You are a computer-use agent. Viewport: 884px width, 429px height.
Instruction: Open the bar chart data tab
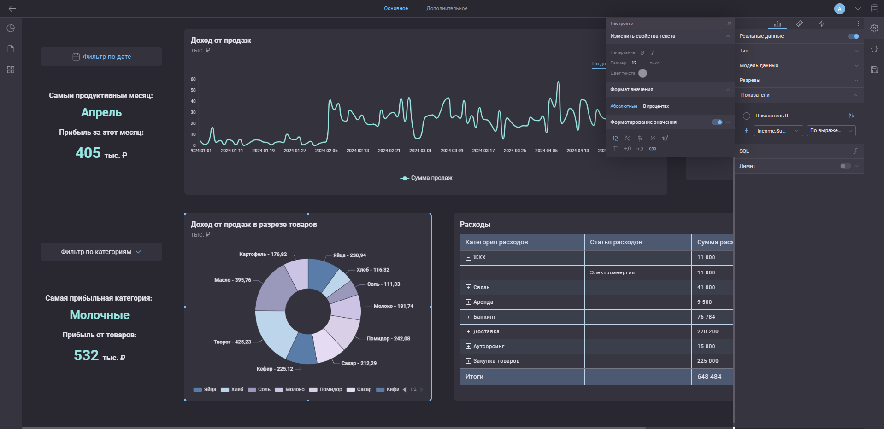(778, 23)
